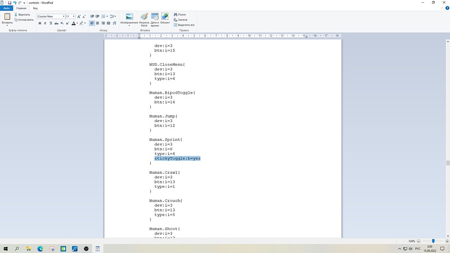The height and width of the screenshot is (253, 450).
Task: Click the zoom slider handle in the status bar
Action: click(433, 241)
